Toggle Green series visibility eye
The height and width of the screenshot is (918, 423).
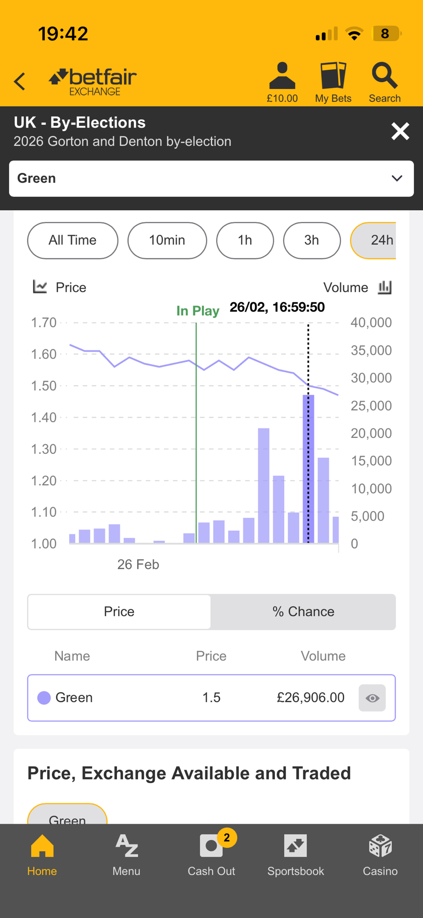pos(372,698)
